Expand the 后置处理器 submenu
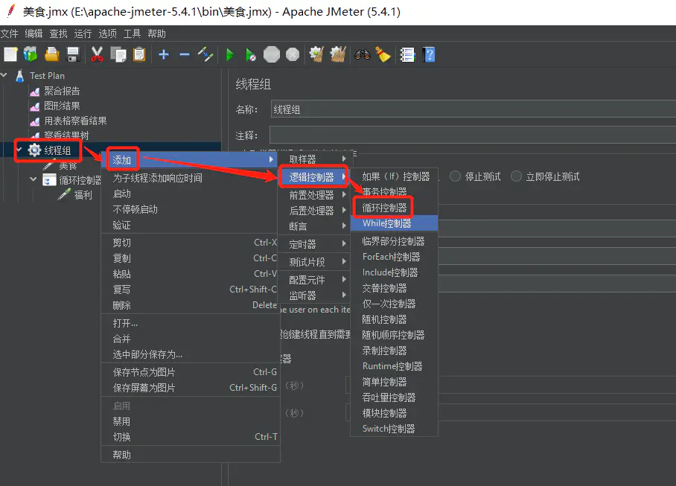This screenshot has height=486, width=676. coord(316,211)
